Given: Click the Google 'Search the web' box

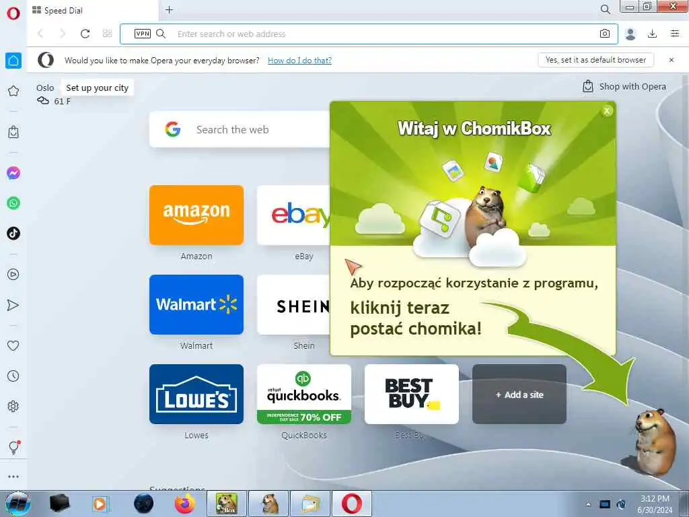Looking at the screenshot, I should 240,129.
